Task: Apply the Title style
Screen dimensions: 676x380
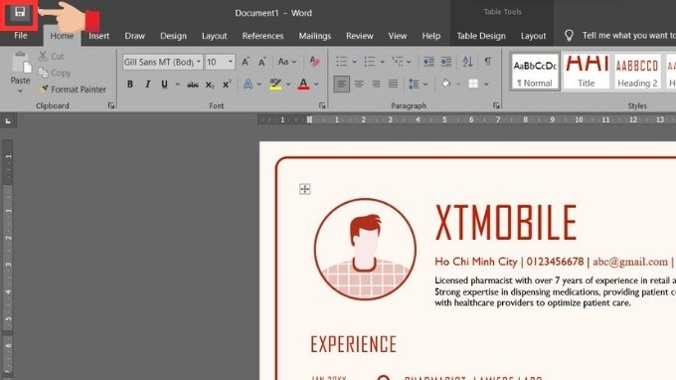Action: point(586,72)
